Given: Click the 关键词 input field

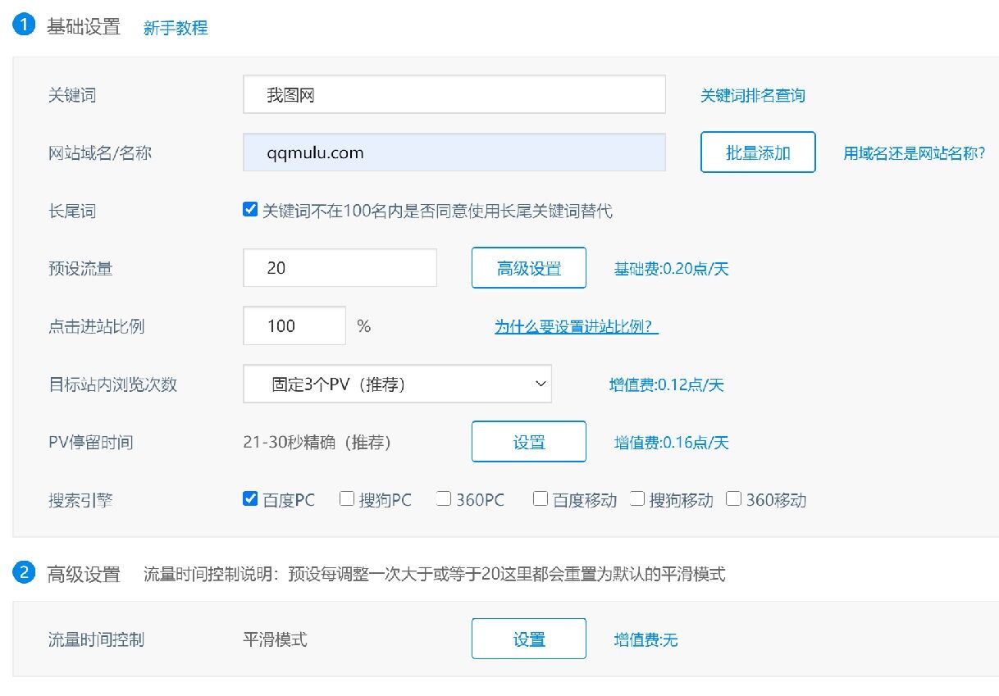Looking at the screenshot, I should tap(454, 95).
